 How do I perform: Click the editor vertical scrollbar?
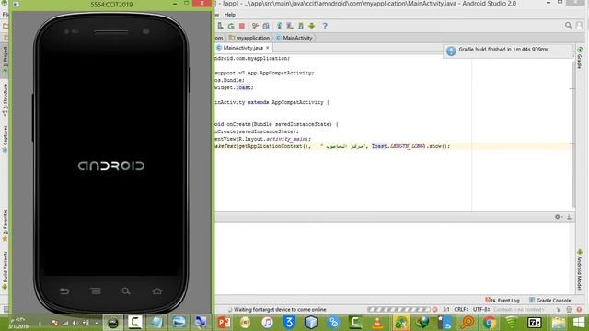(x=572, y=133)
